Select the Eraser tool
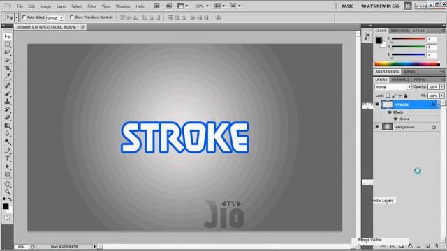This screenshot has height=251, width=447. click(x=8, y=117)
